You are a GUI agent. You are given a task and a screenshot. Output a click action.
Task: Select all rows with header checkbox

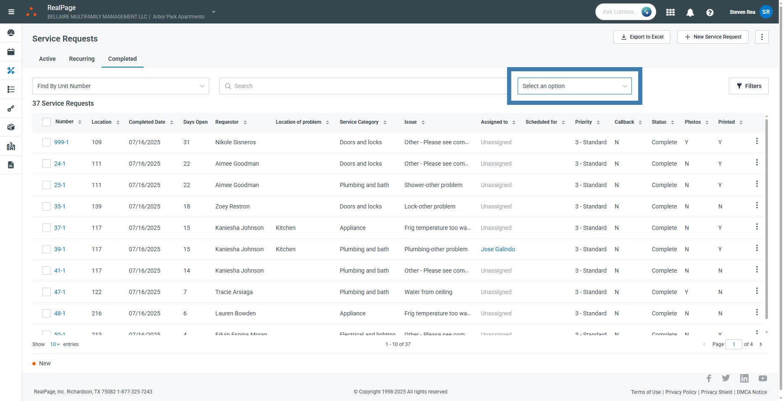point(47,122)
